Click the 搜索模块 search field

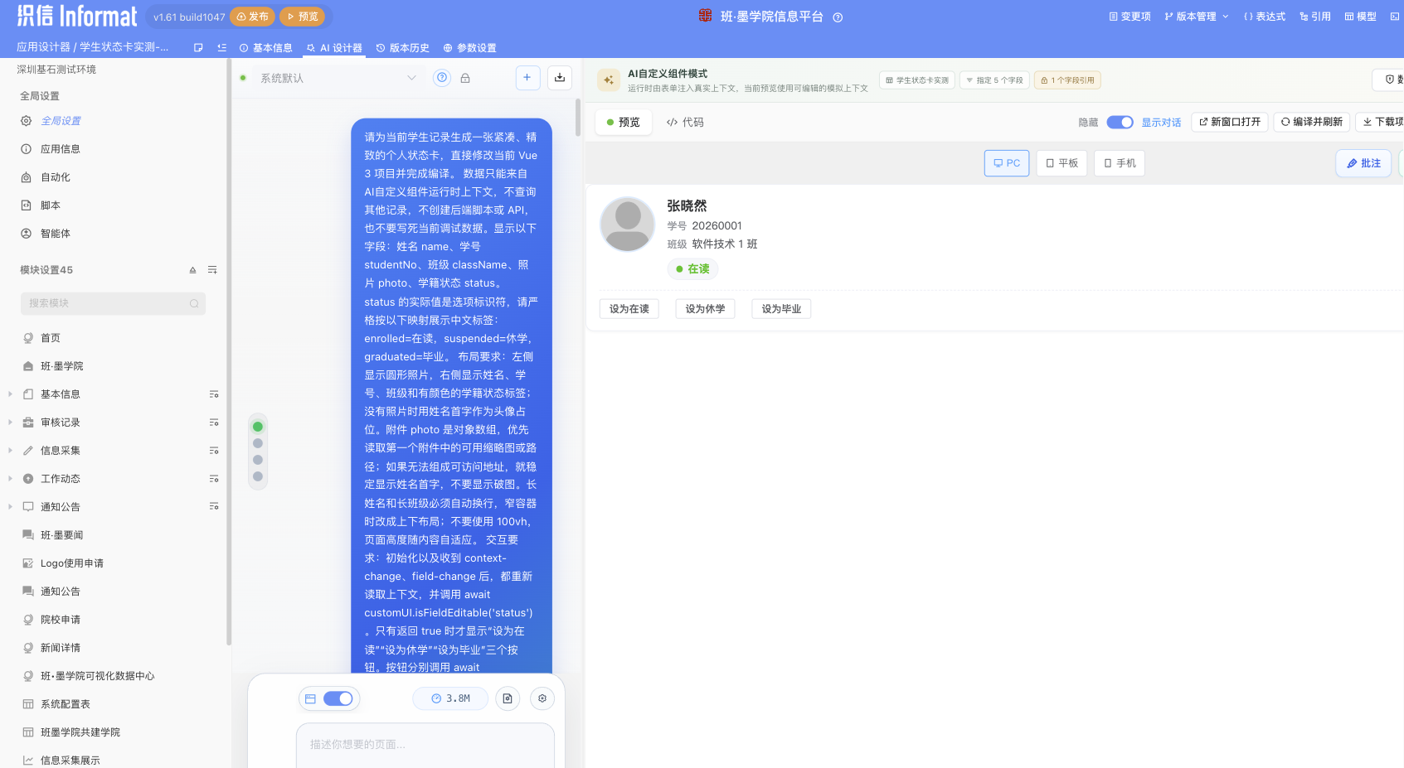(x=113, y=303)
